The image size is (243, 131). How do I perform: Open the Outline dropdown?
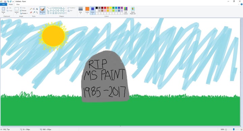pos(72,8)
